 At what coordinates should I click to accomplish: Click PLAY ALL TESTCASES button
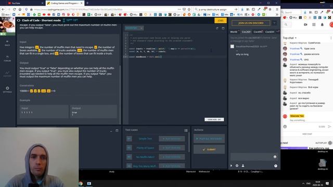click(209, 139)
